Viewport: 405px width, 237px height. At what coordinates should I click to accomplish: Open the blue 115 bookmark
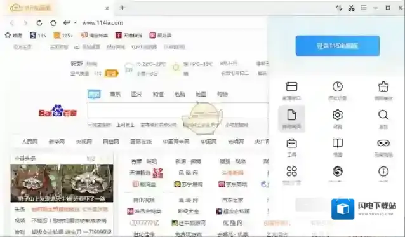[x=37, y=35]
